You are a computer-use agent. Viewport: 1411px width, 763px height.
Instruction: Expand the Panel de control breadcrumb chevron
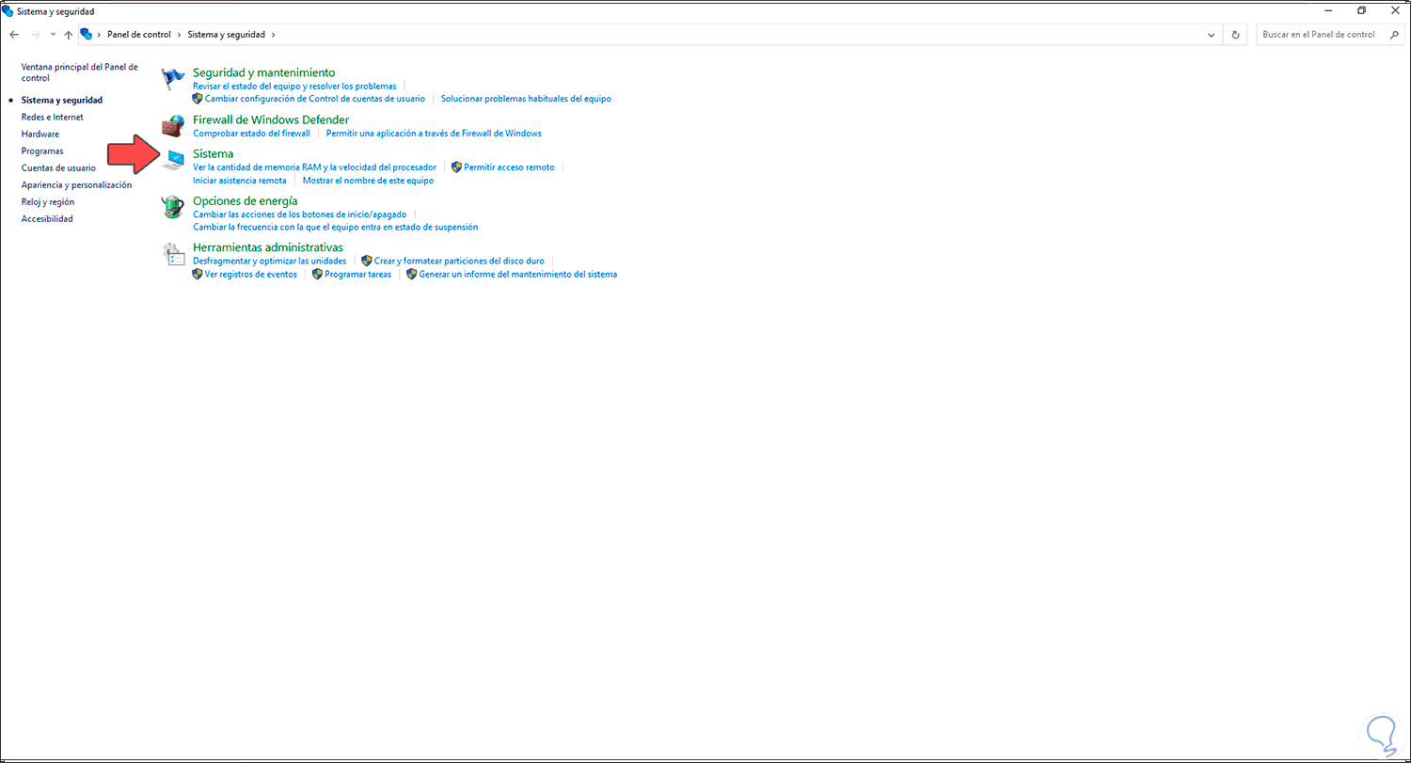point(180,35)
